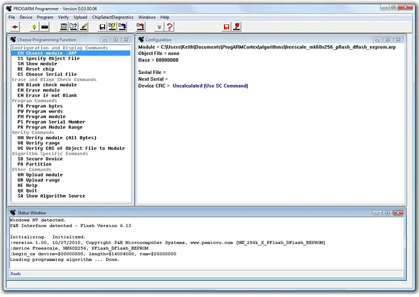Select 'PS Program Serial Number' command

pos(51,122)
